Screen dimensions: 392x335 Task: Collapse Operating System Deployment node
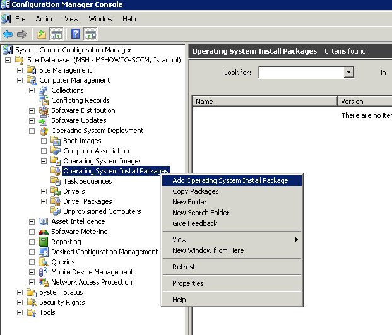[32, 131]
